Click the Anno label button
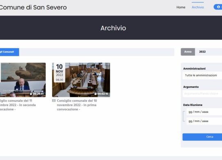 point(188,52)
